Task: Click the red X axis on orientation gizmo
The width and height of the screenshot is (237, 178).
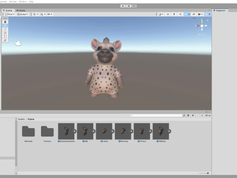Action: click(198, 26)
